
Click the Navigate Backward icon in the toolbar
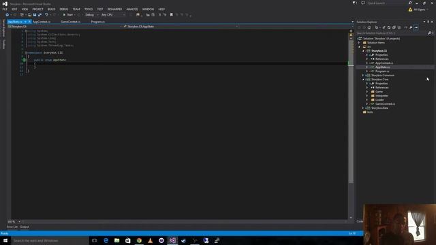point(7,15)
